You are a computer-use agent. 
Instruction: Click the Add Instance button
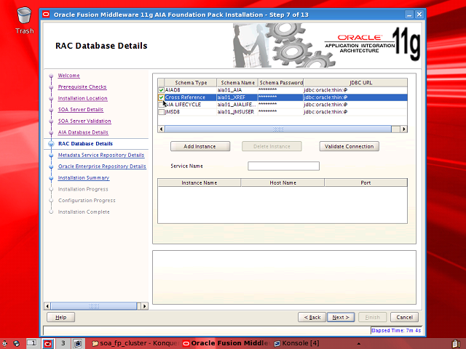click(x=200, y=146)
